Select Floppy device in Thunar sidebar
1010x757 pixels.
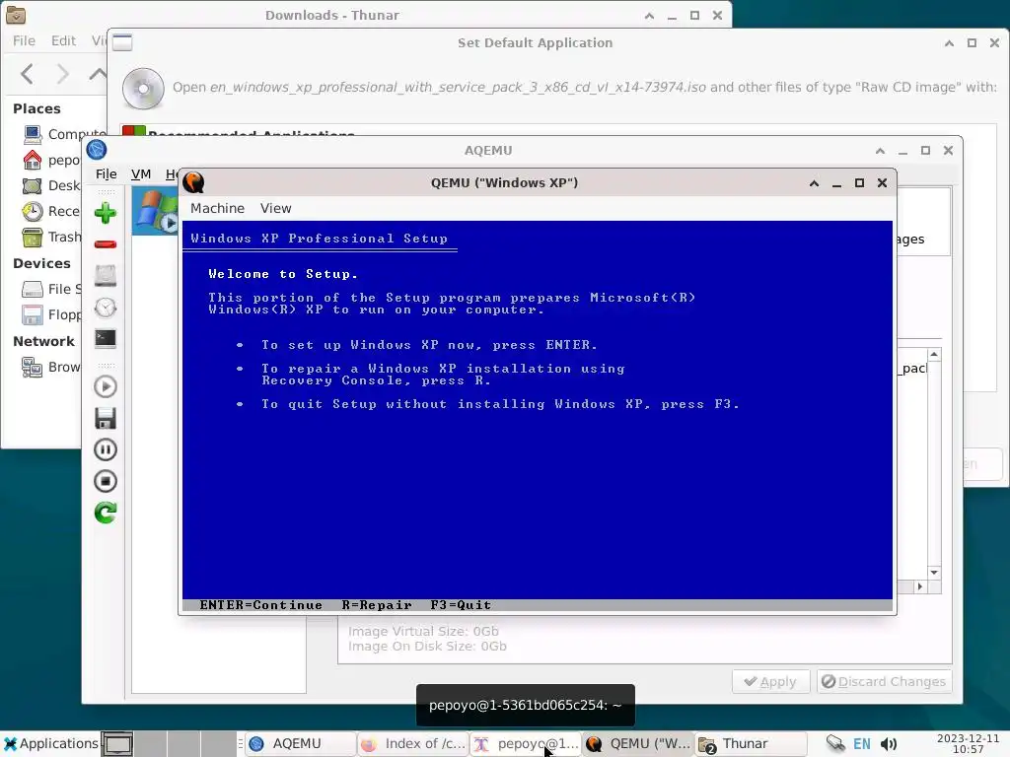pos(53,314)
